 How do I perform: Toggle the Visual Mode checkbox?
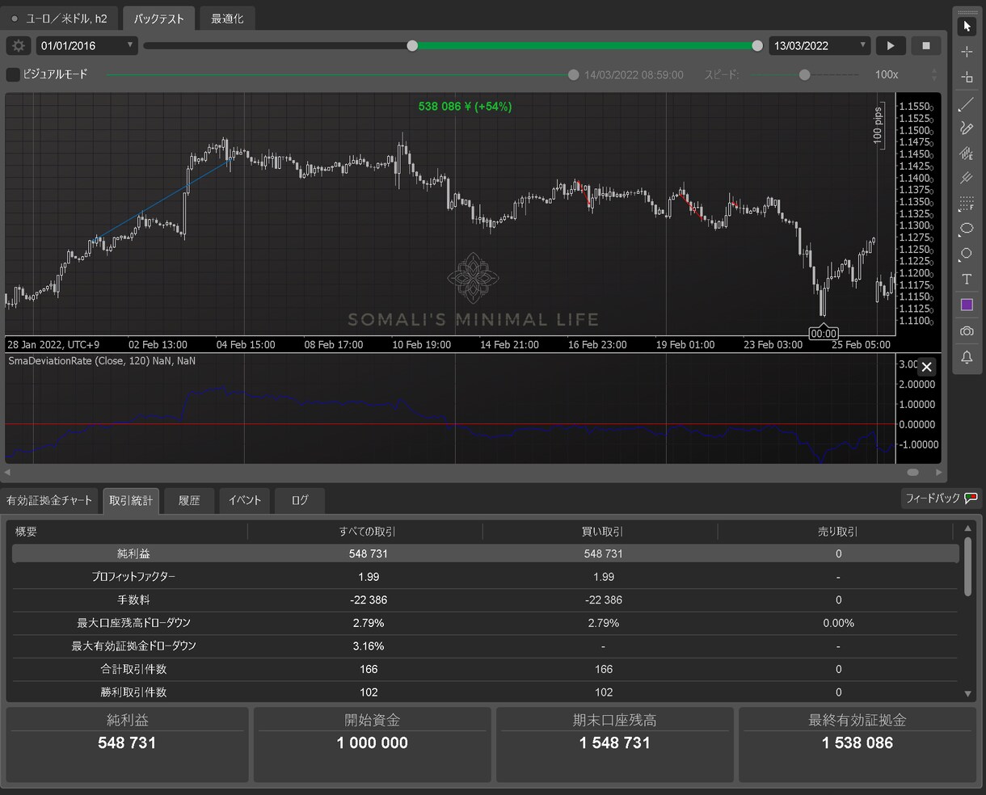click(13, 74)
